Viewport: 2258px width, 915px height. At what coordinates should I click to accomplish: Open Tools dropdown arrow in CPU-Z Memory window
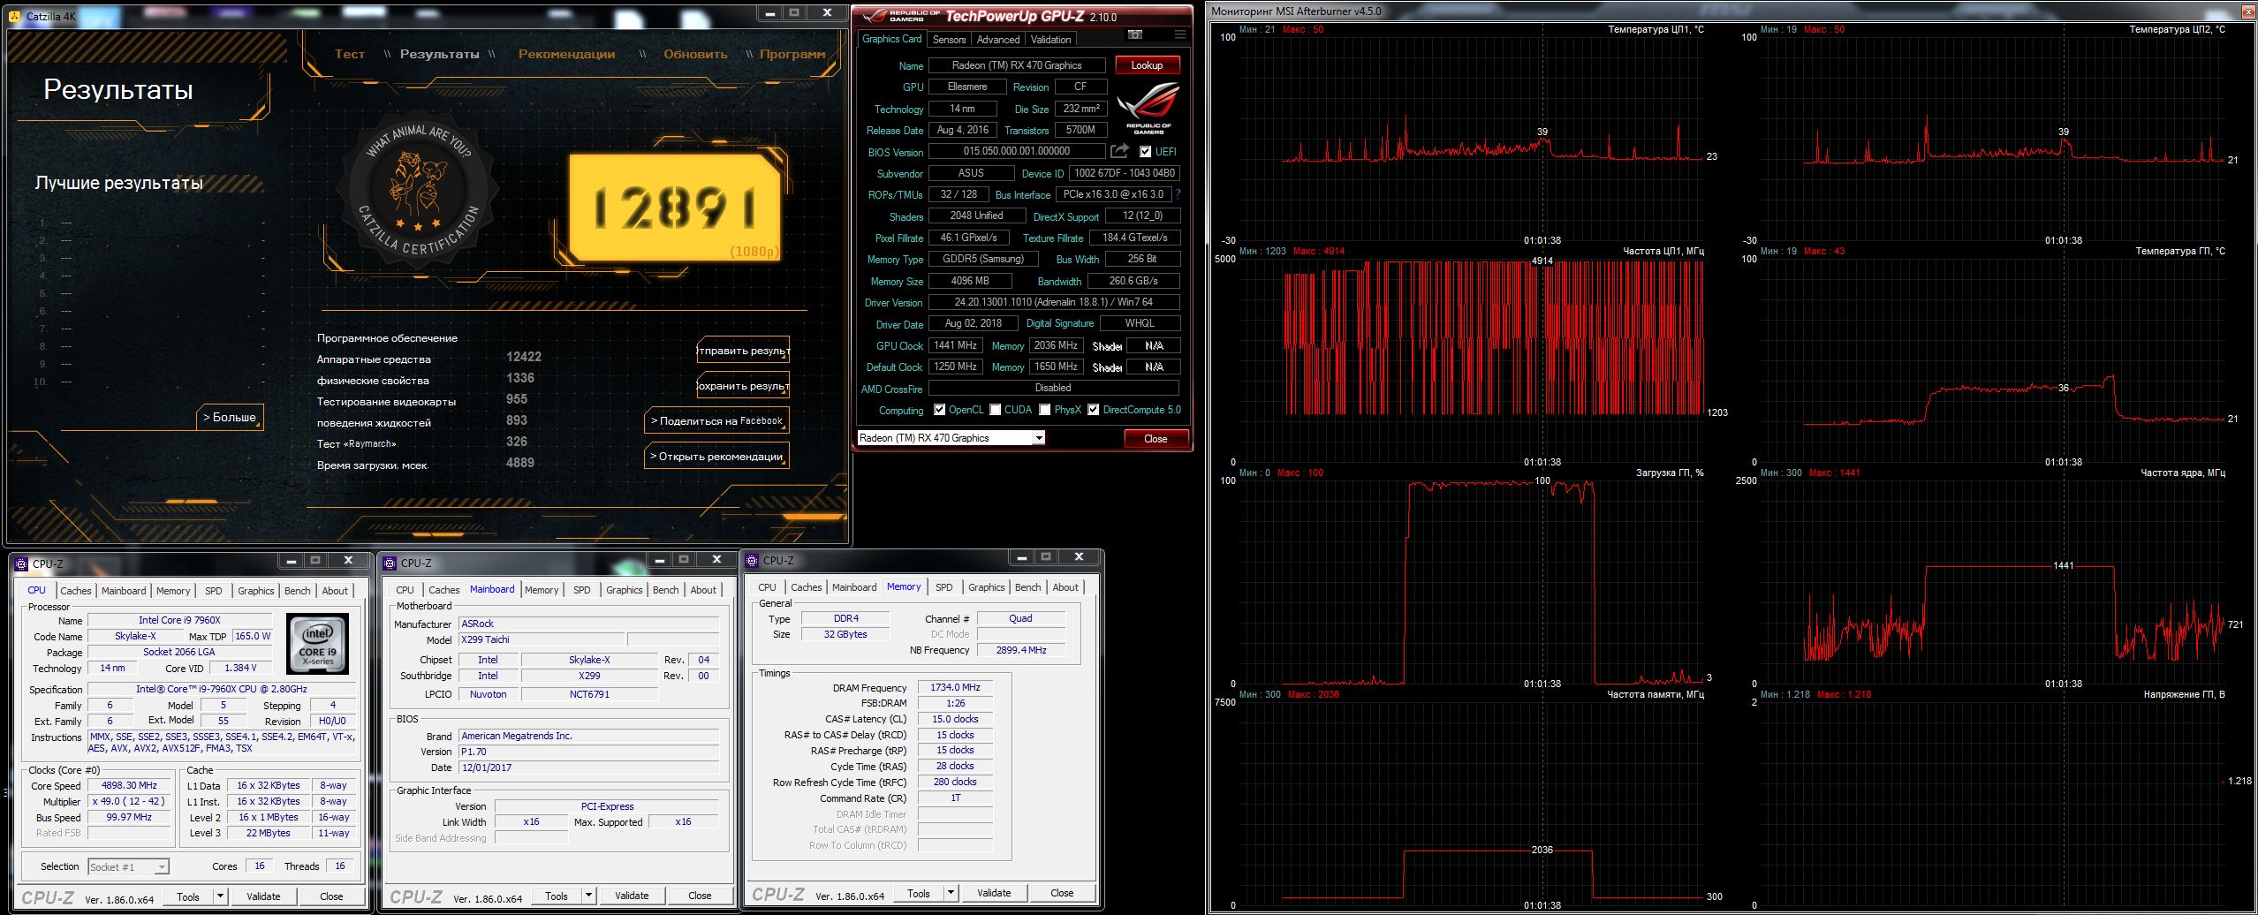coord(951,893)
